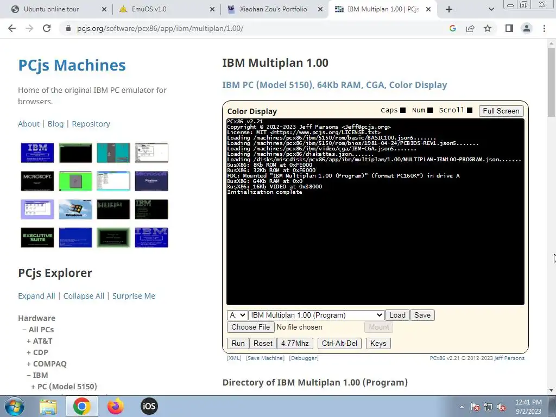Click the 4.77Mhz speed button

coord(295,343)
